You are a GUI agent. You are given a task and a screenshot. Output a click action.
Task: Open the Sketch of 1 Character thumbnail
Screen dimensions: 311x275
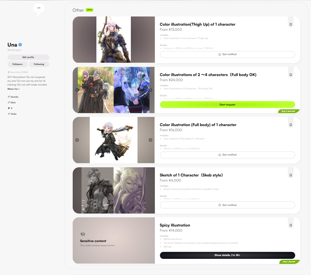(113, 190)
